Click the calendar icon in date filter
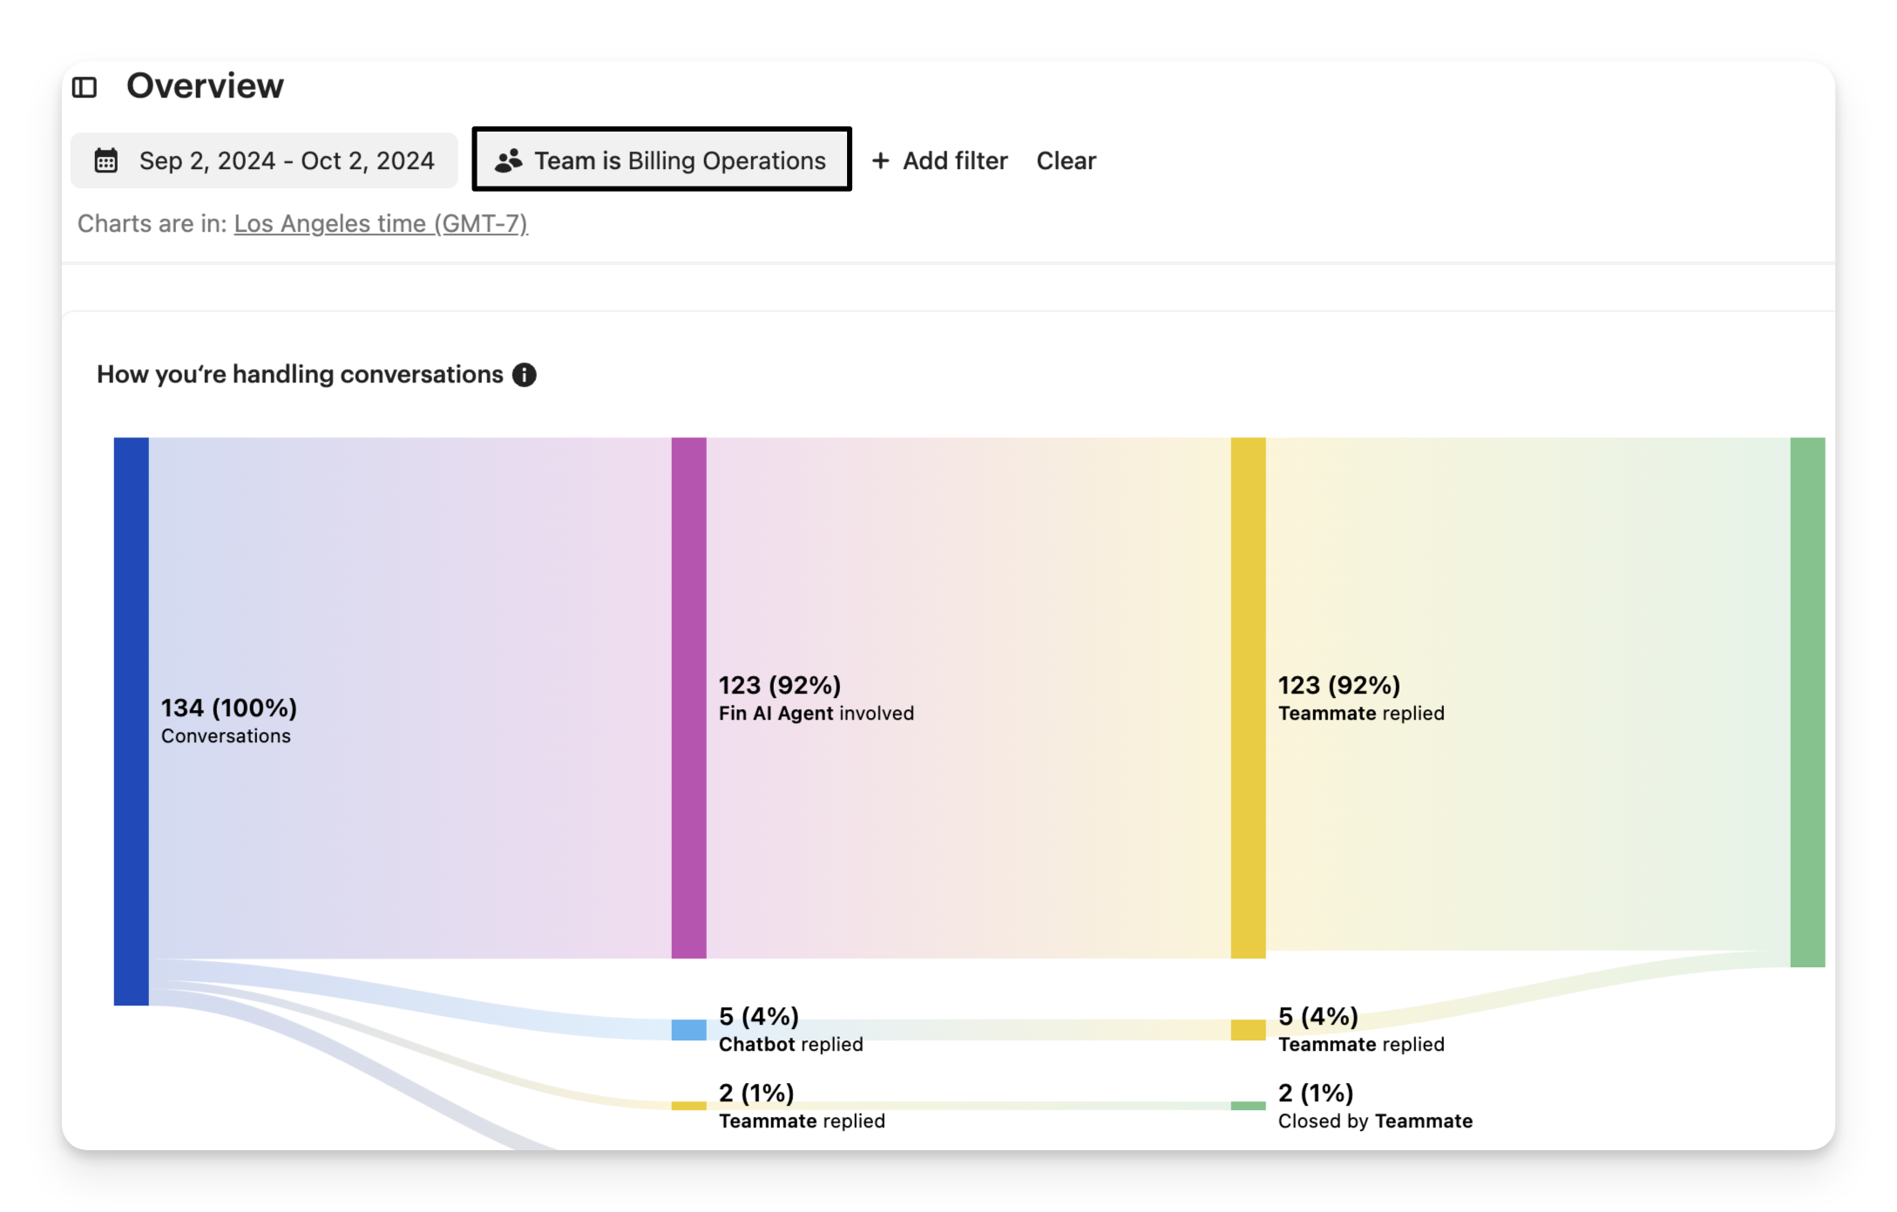The height and width of the screenshot is (1212, 1897). pyautogui.click(x=106, y=161)
